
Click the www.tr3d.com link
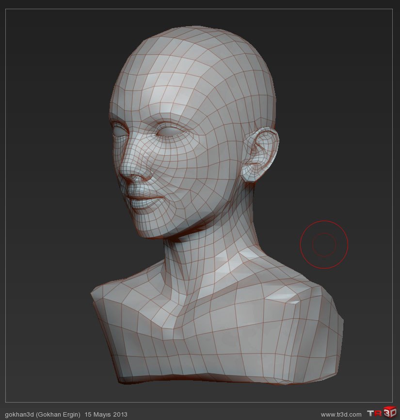point(341,414)
